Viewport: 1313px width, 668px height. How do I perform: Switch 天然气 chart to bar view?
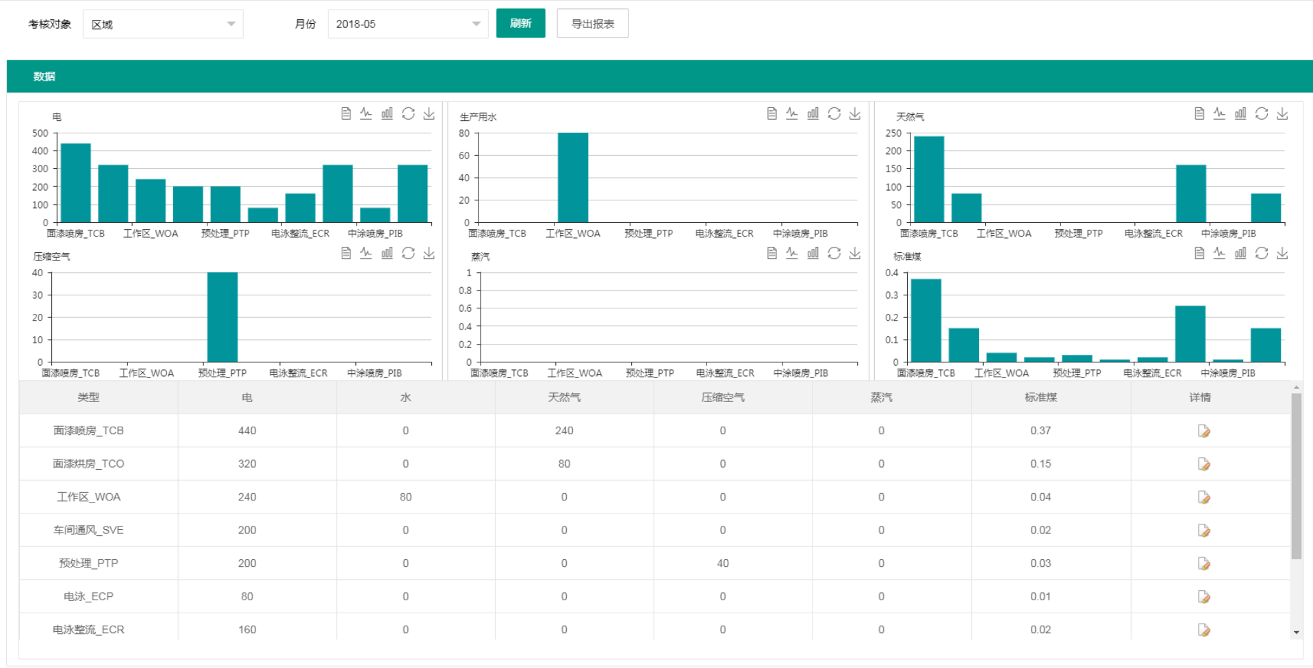click(1240, 113)
